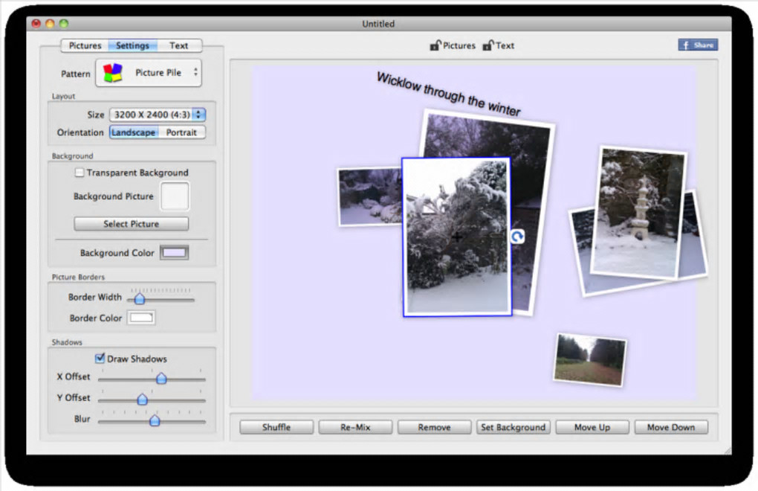Open the Background Color swatch
Image resolution: width=758 pixels, height=491 pixels.
[174, 252]
